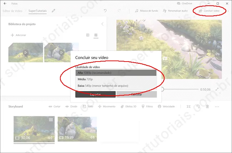
Task: Open Filtros for the clip
Action: [147, 106]
